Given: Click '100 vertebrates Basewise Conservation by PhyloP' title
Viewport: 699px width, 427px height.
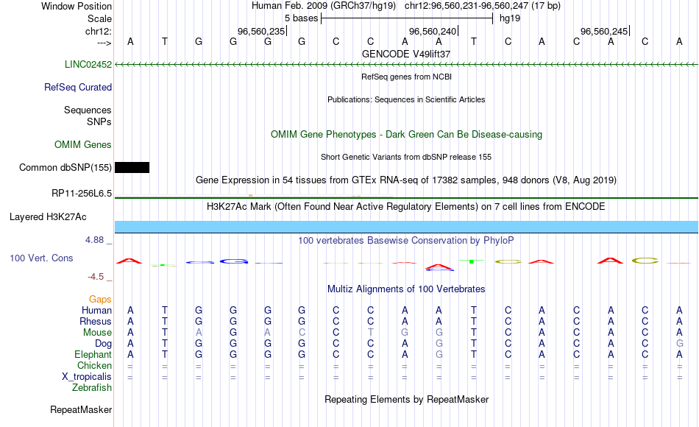Looking at the screenshot, I should (x=406, y=241).
